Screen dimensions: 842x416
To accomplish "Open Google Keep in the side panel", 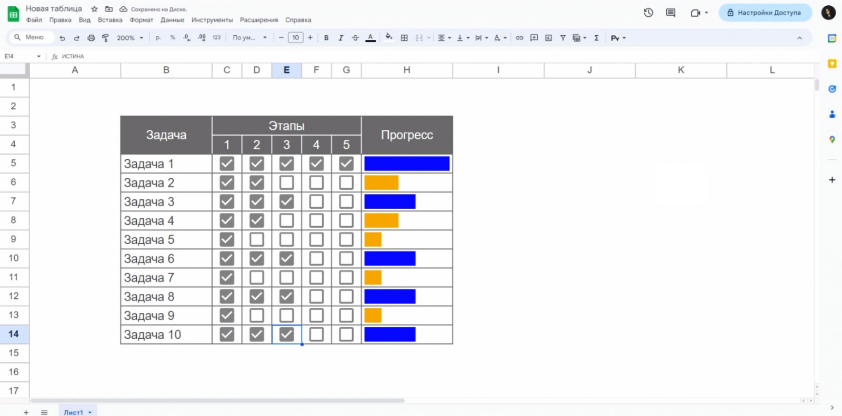I will (832, 64).
